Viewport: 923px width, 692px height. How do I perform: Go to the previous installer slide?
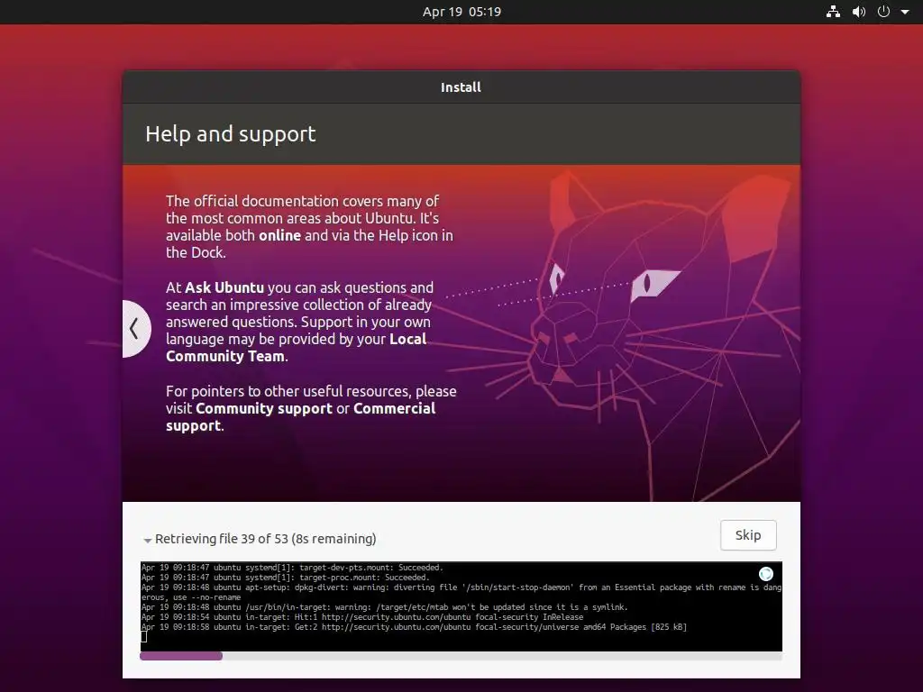(x=135, y=328)
